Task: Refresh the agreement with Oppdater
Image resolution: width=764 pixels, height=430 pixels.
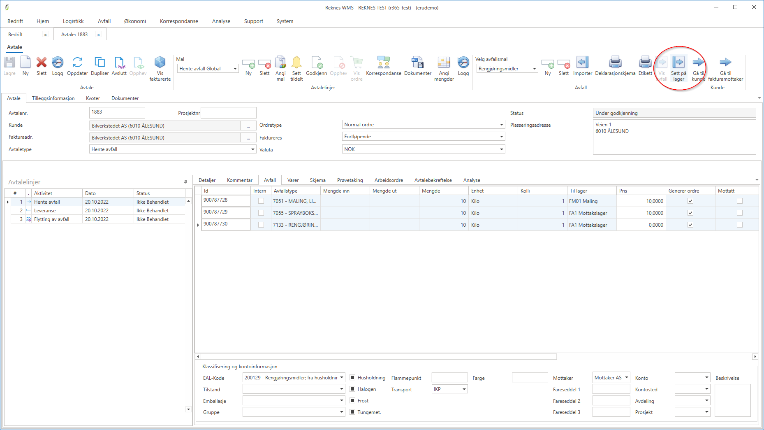Action: 77,66
